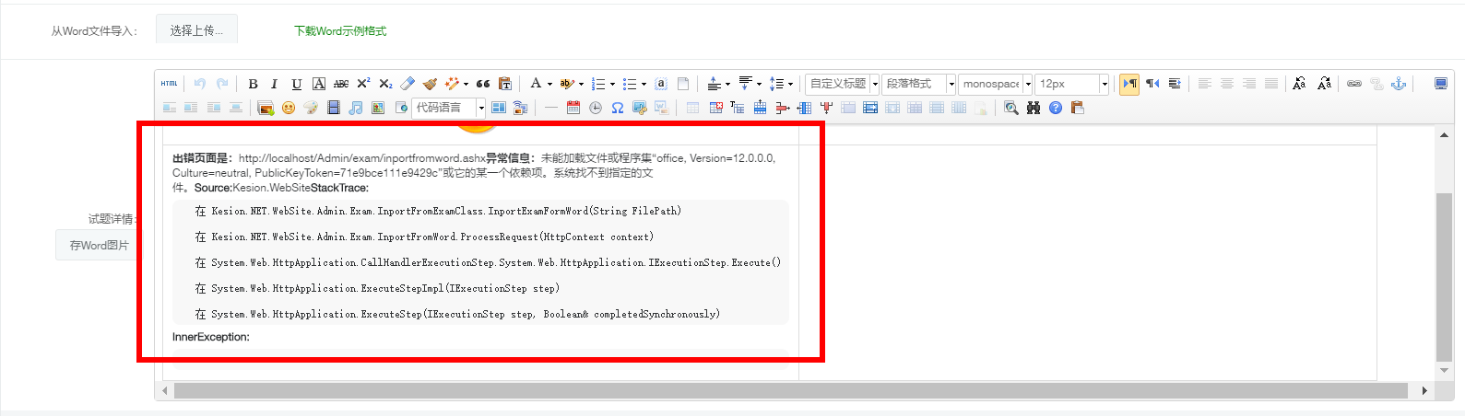Open the 下载Word示例格式 link
This screenshot has height=416, width=1465.
coord(340,31)
